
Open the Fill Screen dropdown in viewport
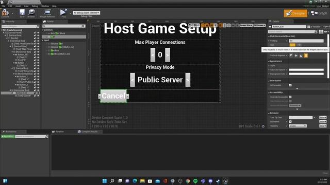259,25
